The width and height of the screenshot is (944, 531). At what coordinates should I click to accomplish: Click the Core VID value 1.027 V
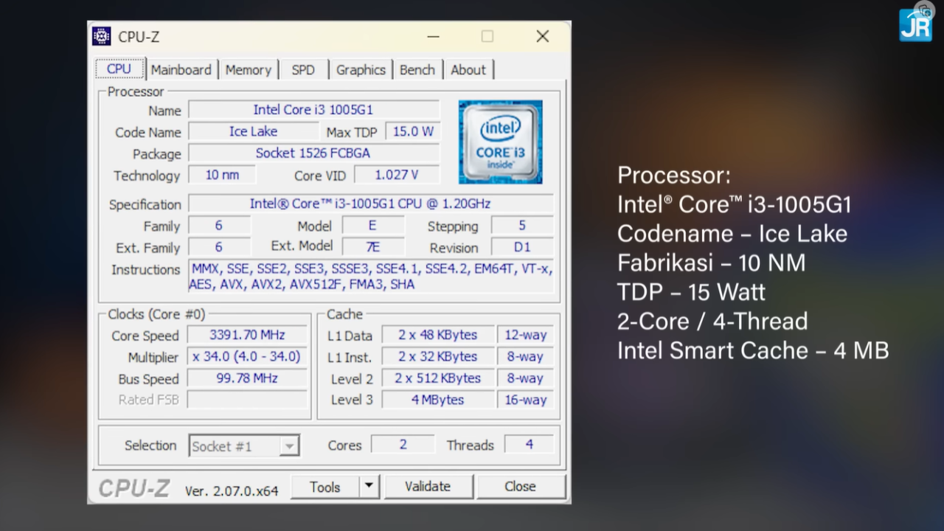[397, 175]
